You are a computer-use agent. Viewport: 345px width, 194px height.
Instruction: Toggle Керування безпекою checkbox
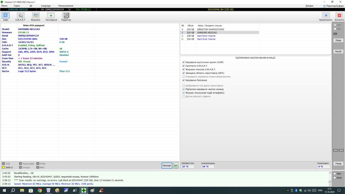pyautogui.click(x=184, y=80)
